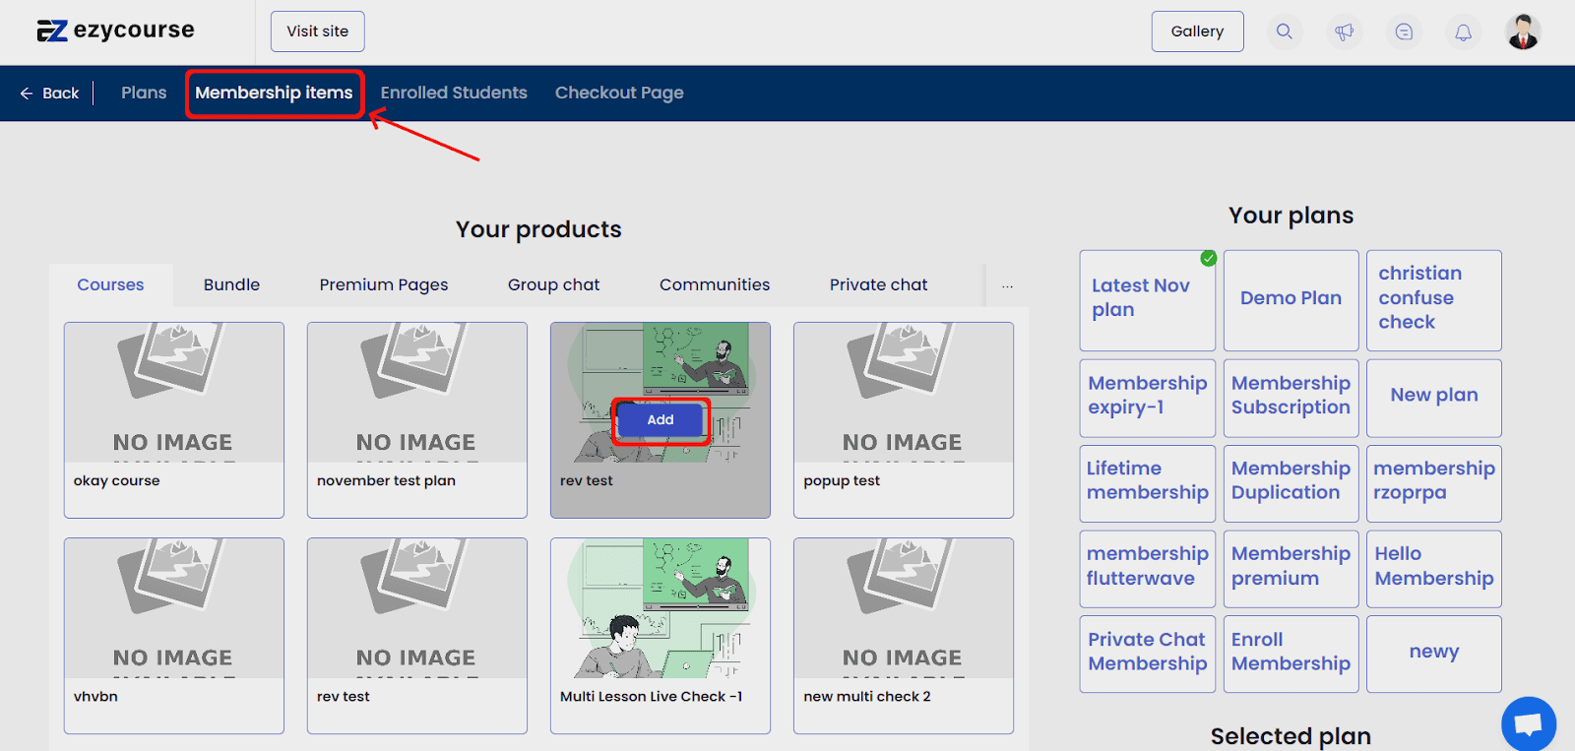Click the Back arrow link

(49, 93)
